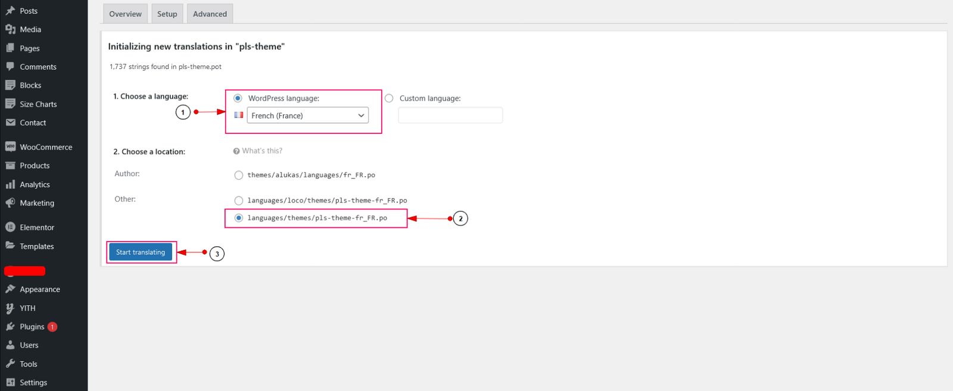Select the Custom language radio button
The image size is (953, 391).
(389, 98)
